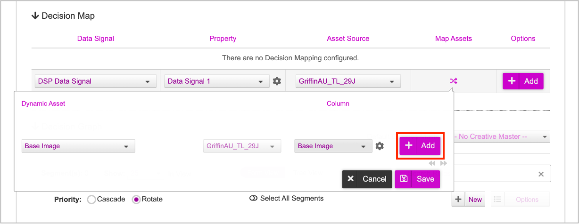Clear the field with the X icon
The width and height of the screenshot is (579, 224).
tap(541, 174)
